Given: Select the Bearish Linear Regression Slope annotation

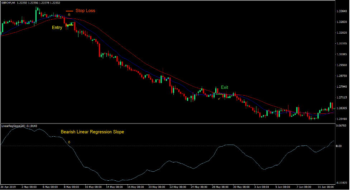Looking at the screenshot, I should pyautogui.click(x=92, y=132).
